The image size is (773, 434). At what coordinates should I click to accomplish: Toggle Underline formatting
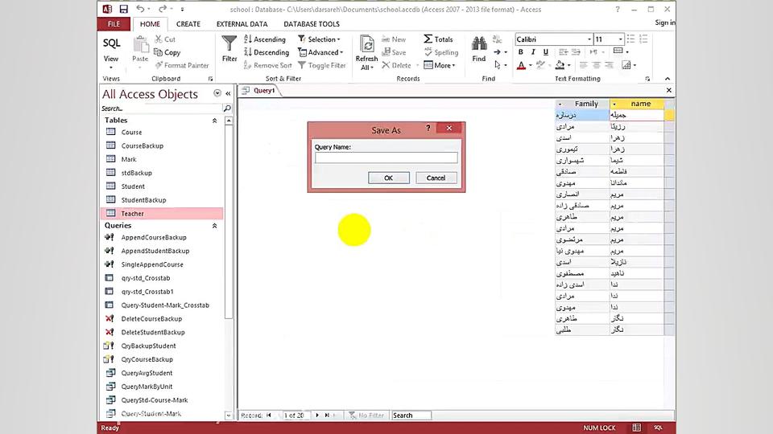click(x=545, y=51)
